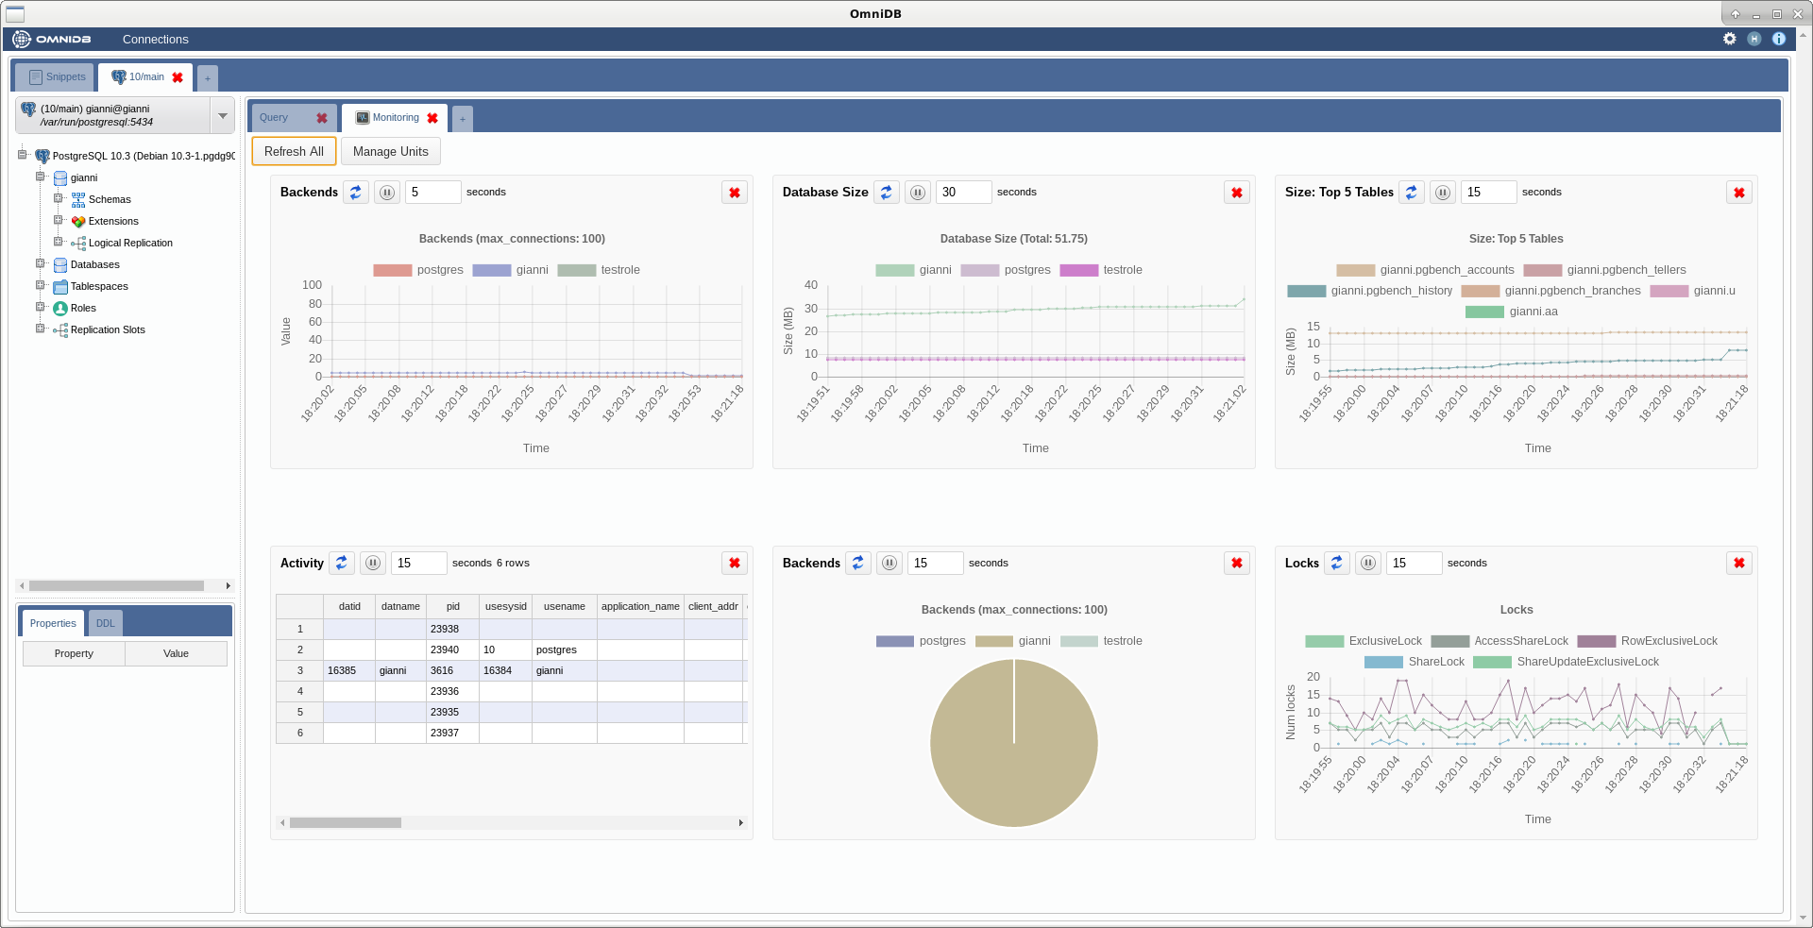Screen dimensions: 1813x928
Task: Add a new inner tab next to Monitoring
Action: tap(462, 119)
